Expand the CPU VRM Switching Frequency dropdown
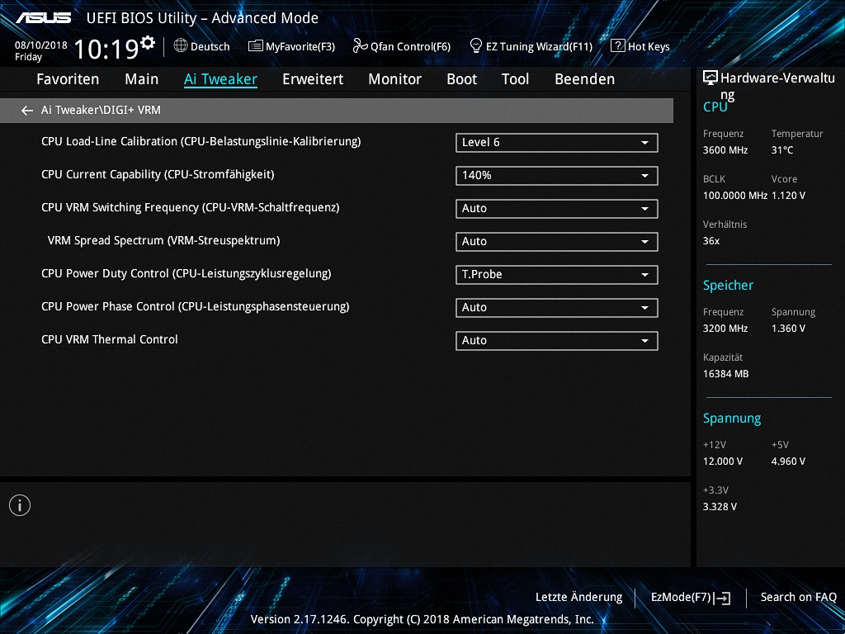Image resolution: width=845 pixels, height=634 pixels. pyautogui.click(x=557, y=209)
